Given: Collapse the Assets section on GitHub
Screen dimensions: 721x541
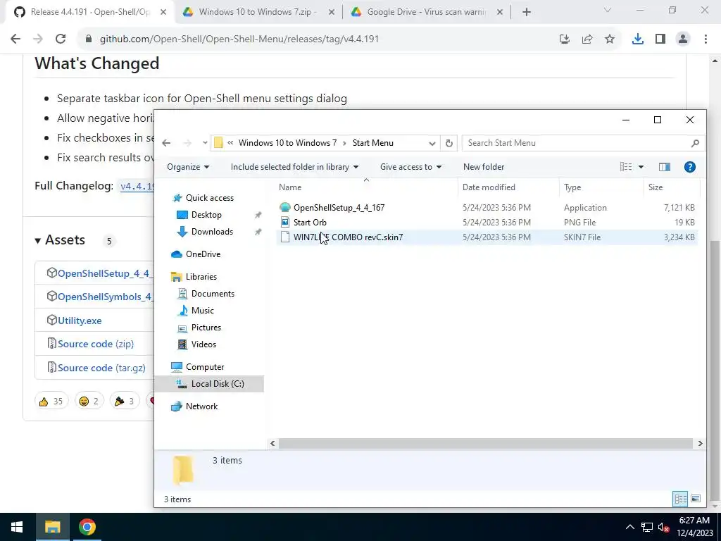Looking at the screenshot, I should tap(60, 240).
